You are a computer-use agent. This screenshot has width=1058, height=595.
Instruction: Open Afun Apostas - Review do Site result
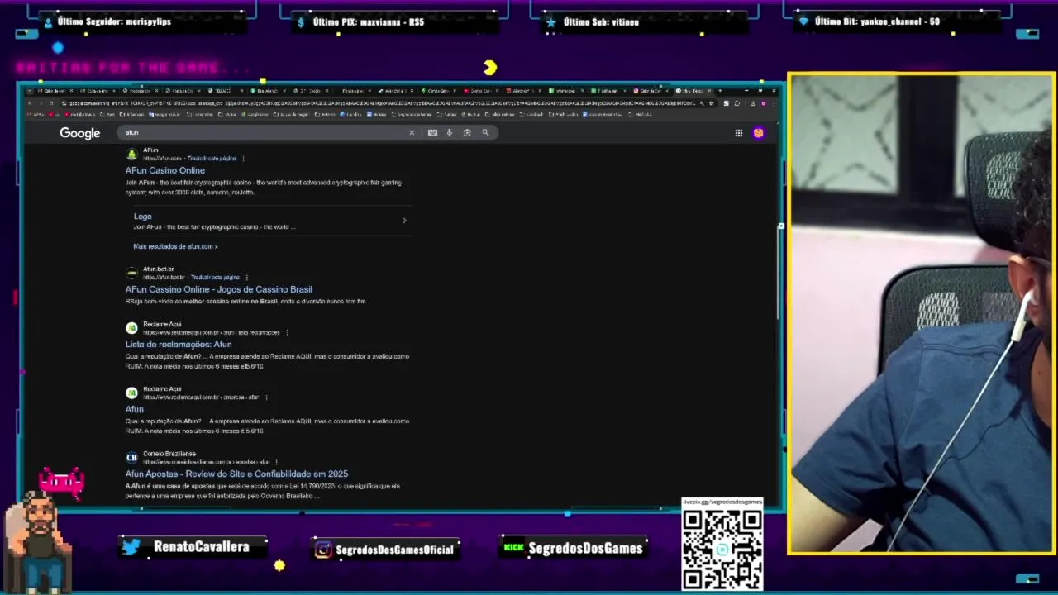(236, 474)
